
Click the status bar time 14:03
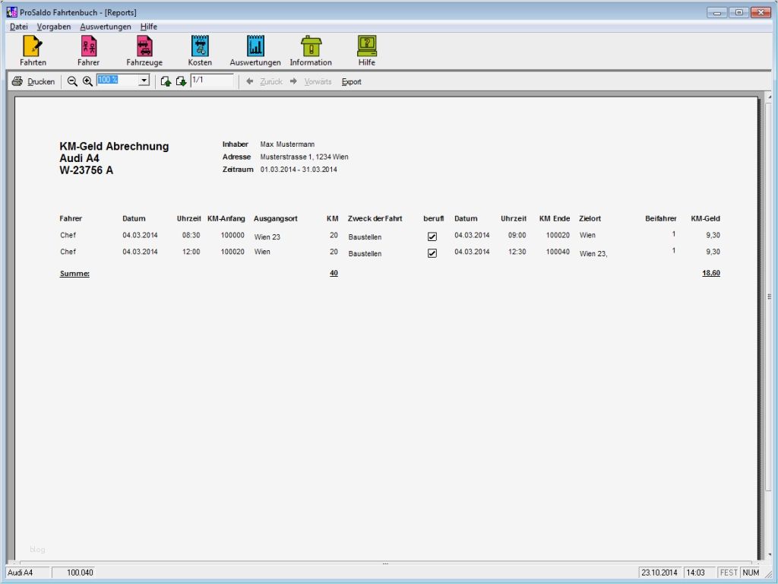click(696, 573)
